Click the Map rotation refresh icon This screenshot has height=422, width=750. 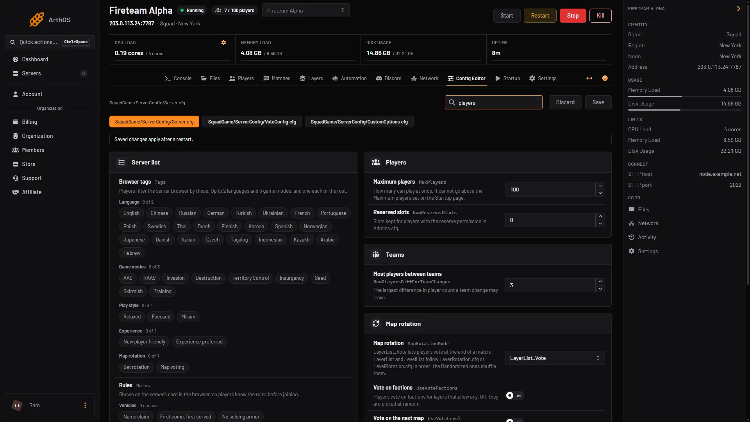pyautogui.click(x=376, y=324)
